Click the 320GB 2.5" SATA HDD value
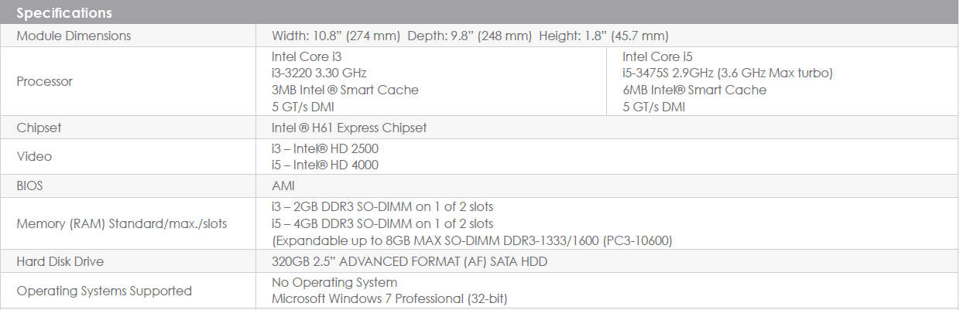The width and height of the screenshot is (960, 310). click(410, 262)
